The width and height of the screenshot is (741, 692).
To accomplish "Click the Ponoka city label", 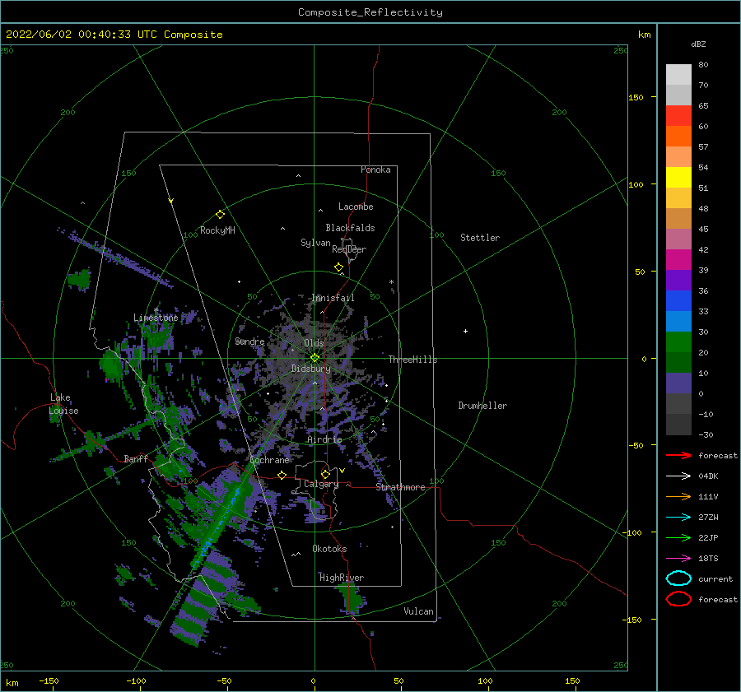I will [x=375, y=170].
